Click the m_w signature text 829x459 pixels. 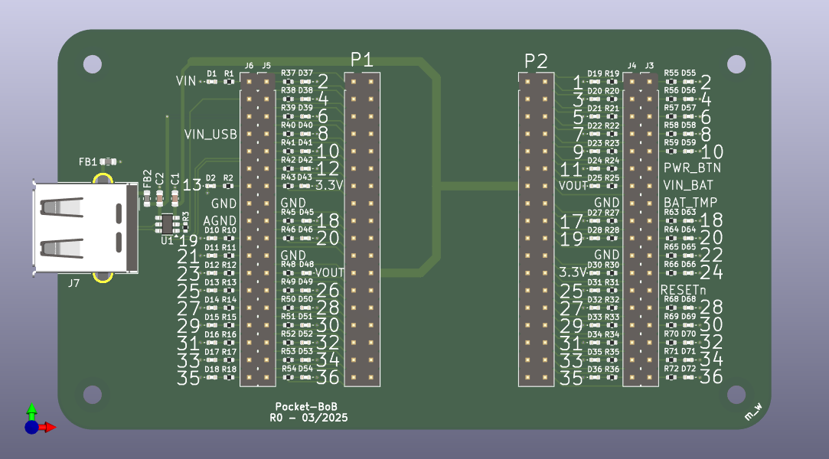point(753,412)
